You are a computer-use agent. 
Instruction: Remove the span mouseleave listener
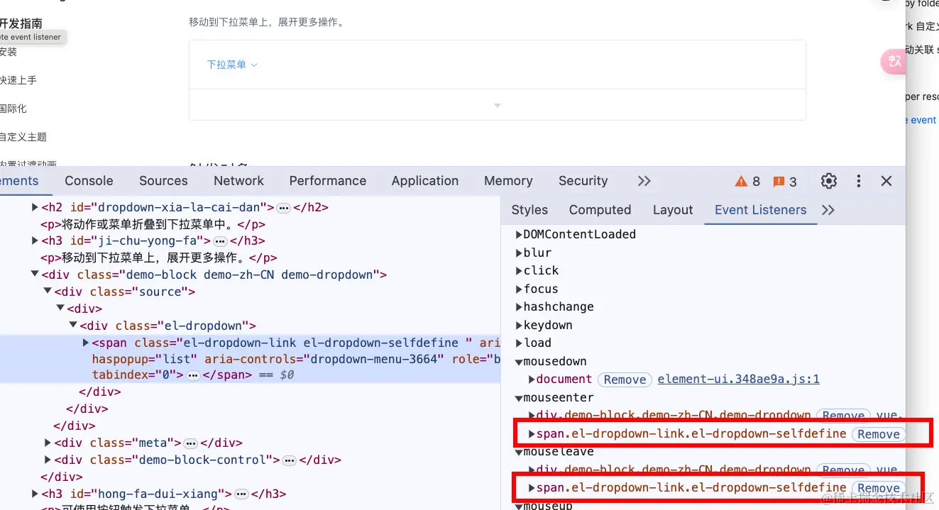pyautogui.click(x=879, y=488)
